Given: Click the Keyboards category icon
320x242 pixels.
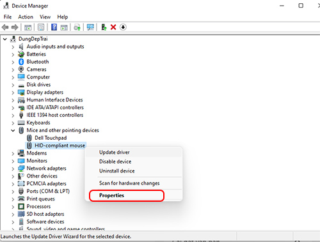Looking at the screenshot, I should click(21, 123).
